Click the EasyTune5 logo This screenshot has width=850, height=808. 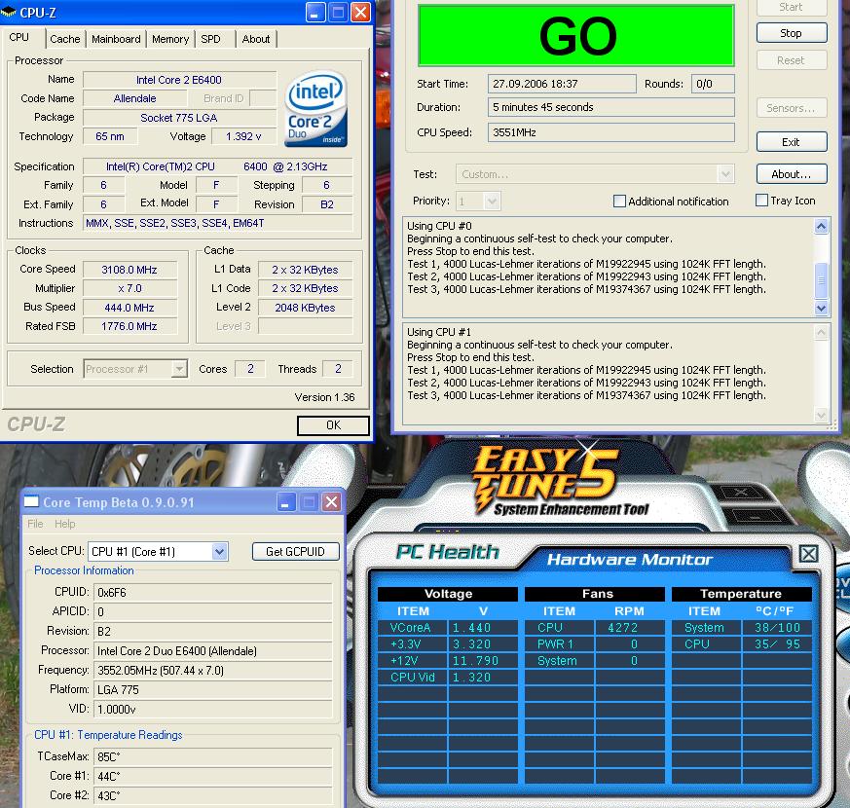coord(545,479)
